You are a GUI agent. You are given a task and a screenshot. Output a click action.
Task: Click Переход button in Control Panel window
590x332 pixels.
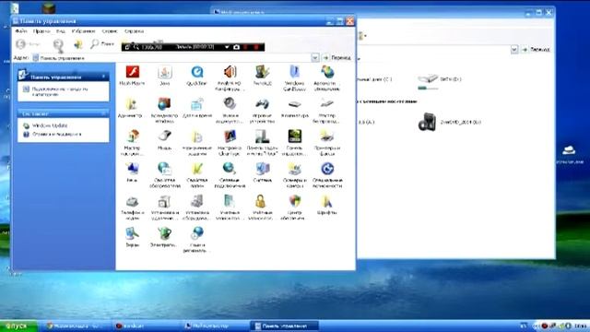(337, 57)
